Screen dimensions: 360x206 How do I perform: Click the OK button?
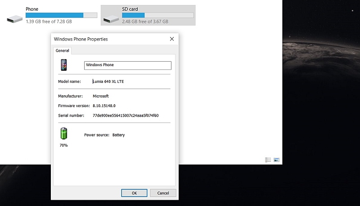[134, 193]
